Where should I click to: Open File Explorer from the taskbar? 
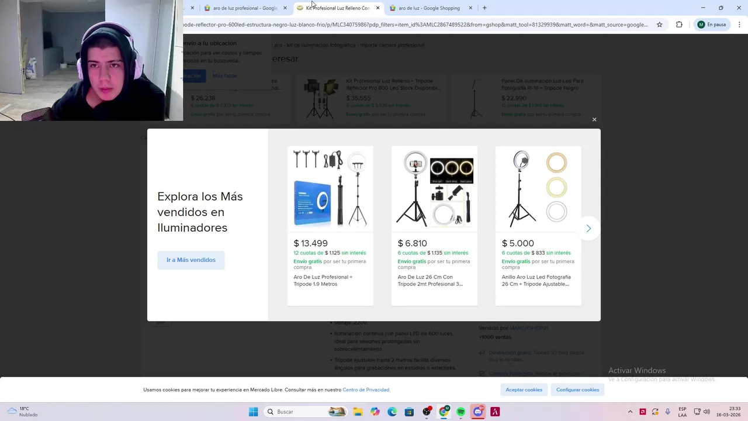pos(358,412)
